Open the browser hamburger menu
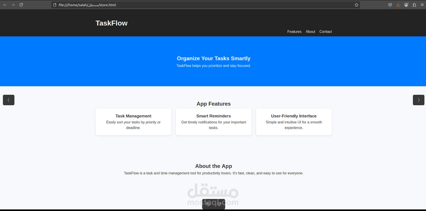 click(422, 5)
